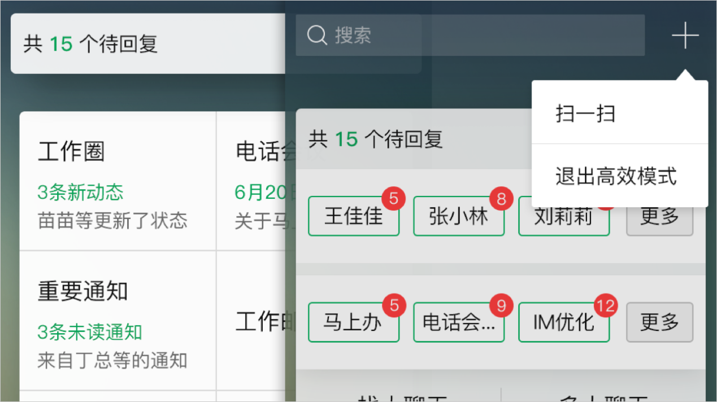Click the red badge 12 on IM优化
This screenshot has width=717, height=402.
tap(606, 305)
